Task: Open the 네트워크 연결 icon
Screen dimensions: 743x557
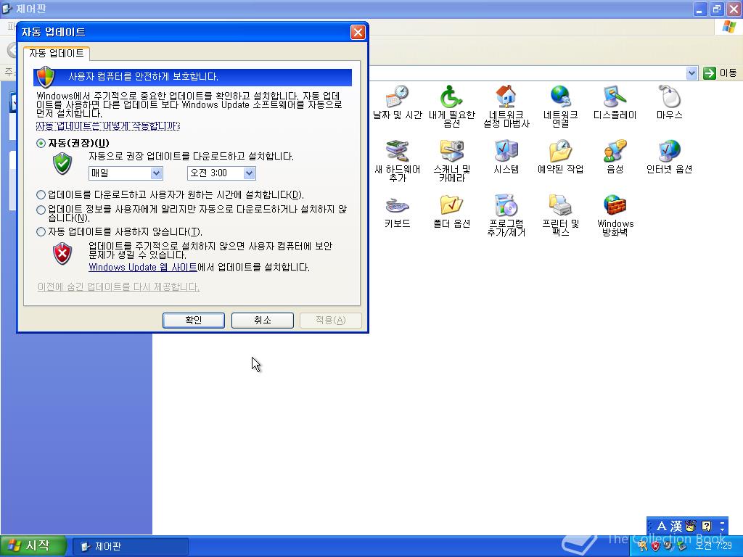Action: (561, 106)
